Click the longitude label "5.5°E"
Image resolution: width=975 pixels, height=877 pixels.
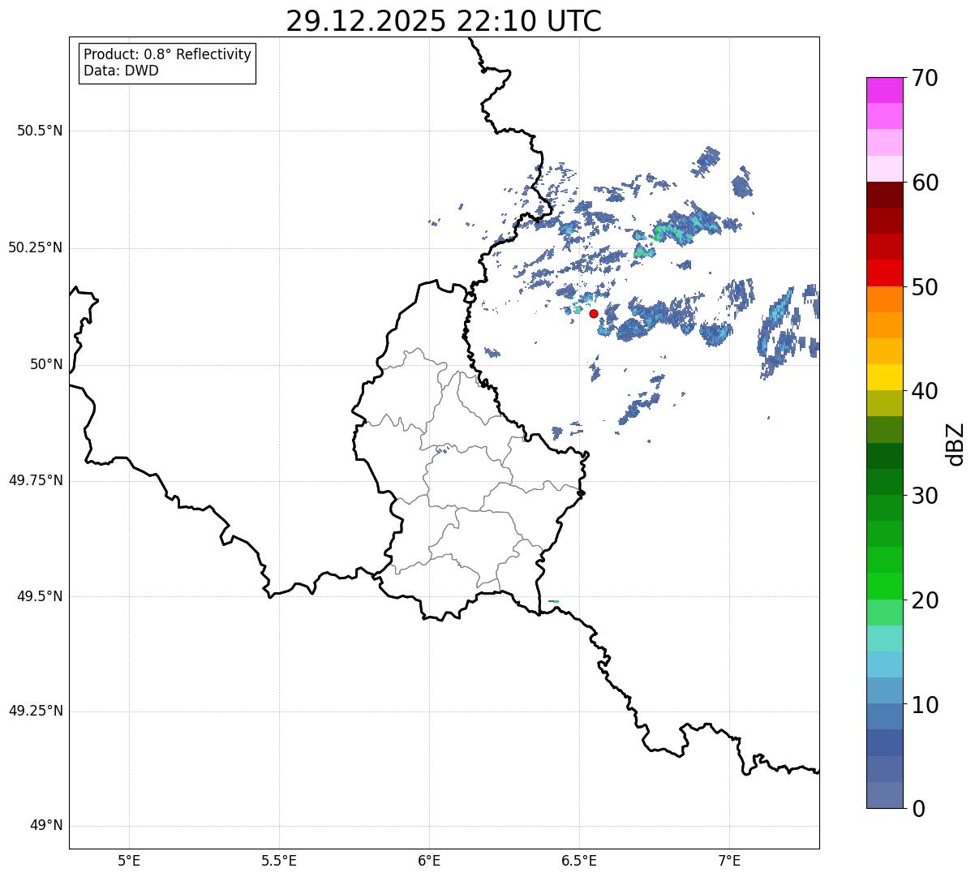coord(279,860)
